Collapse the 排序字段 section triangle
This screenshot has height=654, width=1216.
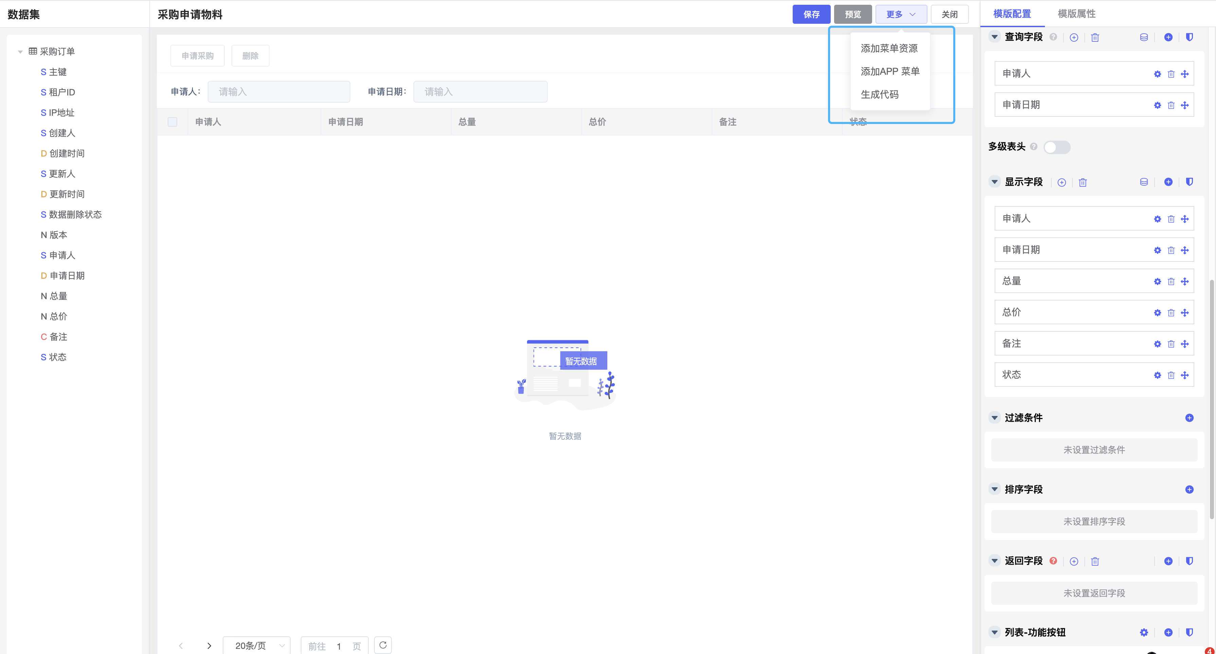click(995, 489)
